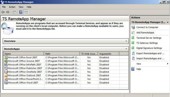Select the Outlook 2007 application icon
170x97 pixels.
6,75
